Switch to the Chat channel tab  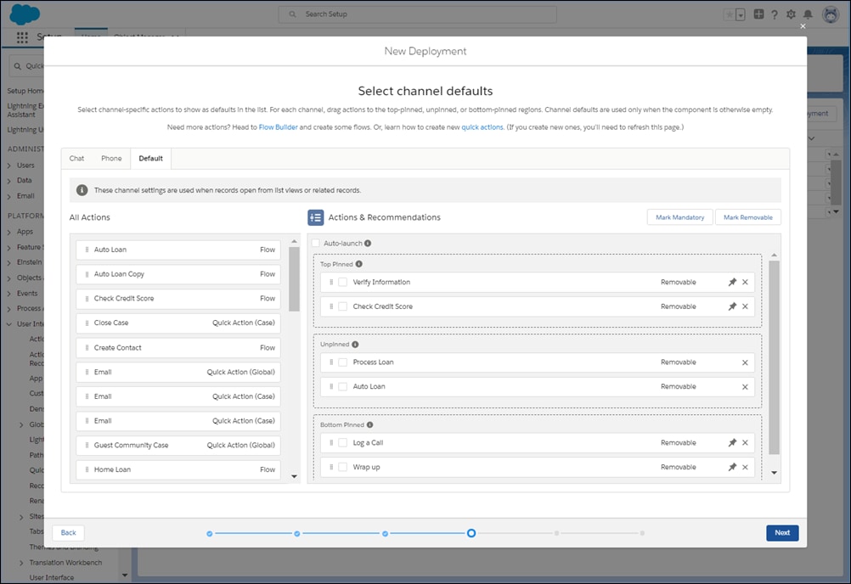point(76,159)
